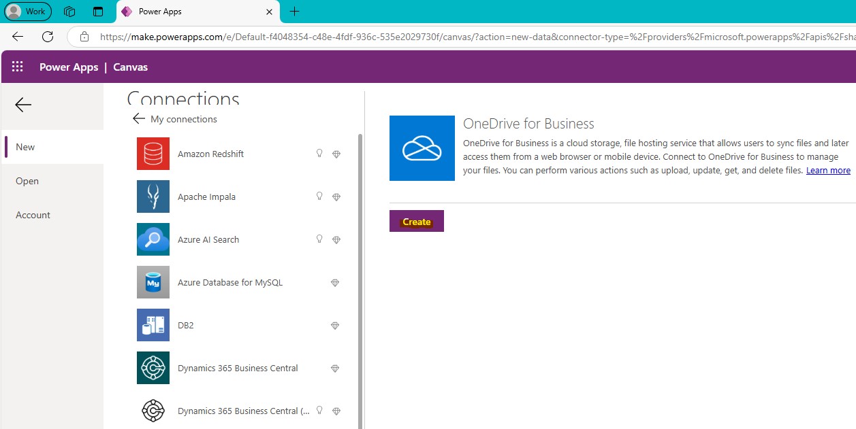Click the OneDrive for Business cloud logo
The width and height of the screenshot is (856, 429).
(x=422, y=148)
